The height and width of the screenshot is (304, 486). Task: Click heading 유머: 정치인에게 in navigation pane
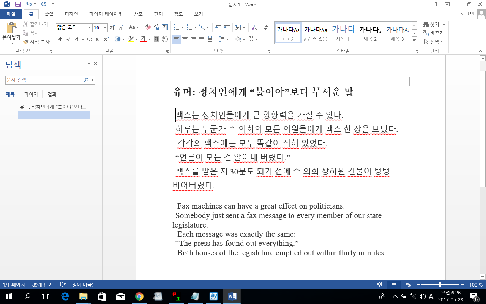click(53, 107)
